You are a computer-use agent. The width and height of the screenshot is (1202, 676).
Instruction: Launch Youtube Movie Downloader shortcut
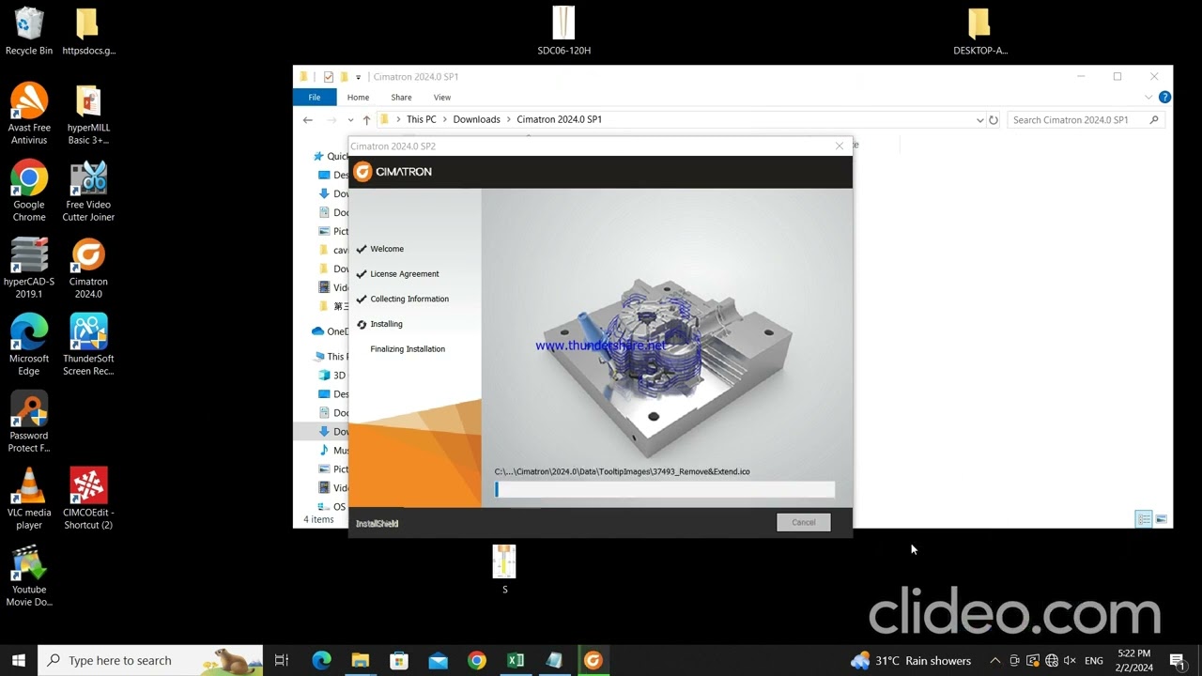[x=29, y=576]
